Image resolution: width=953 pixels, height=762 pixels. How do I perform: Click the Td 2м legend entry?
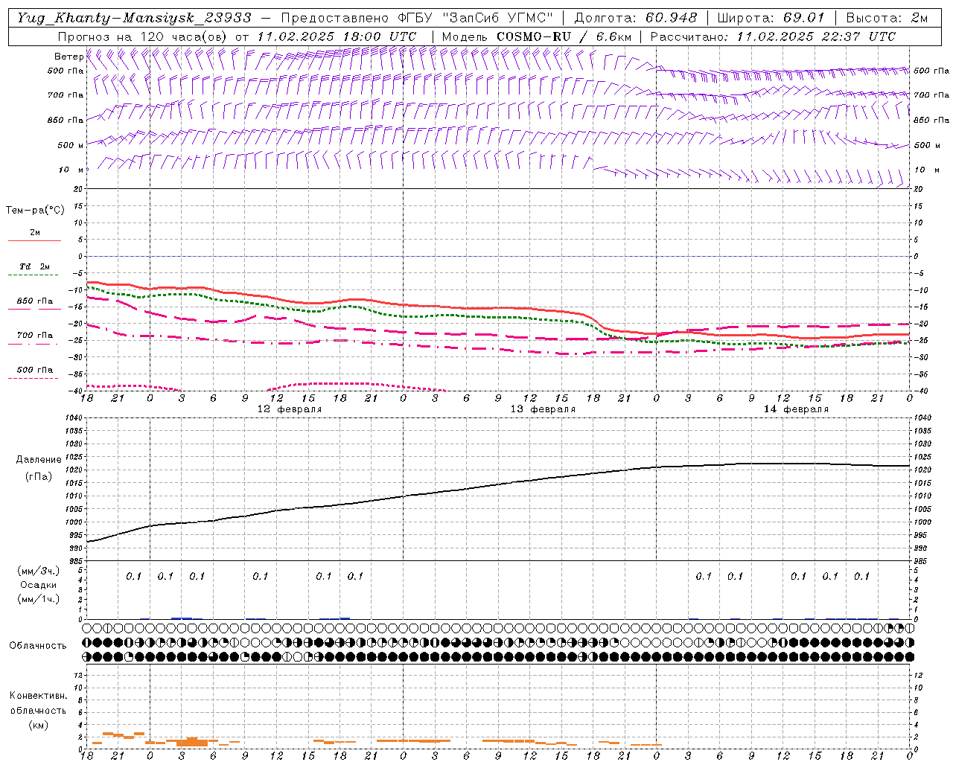(x=35, y=266)
